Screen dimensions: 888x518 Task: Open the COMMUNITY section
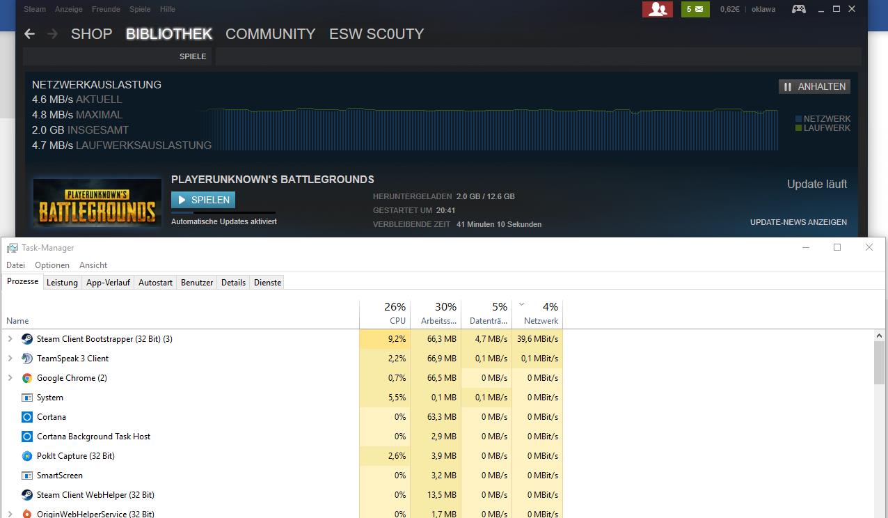[270, 34]
